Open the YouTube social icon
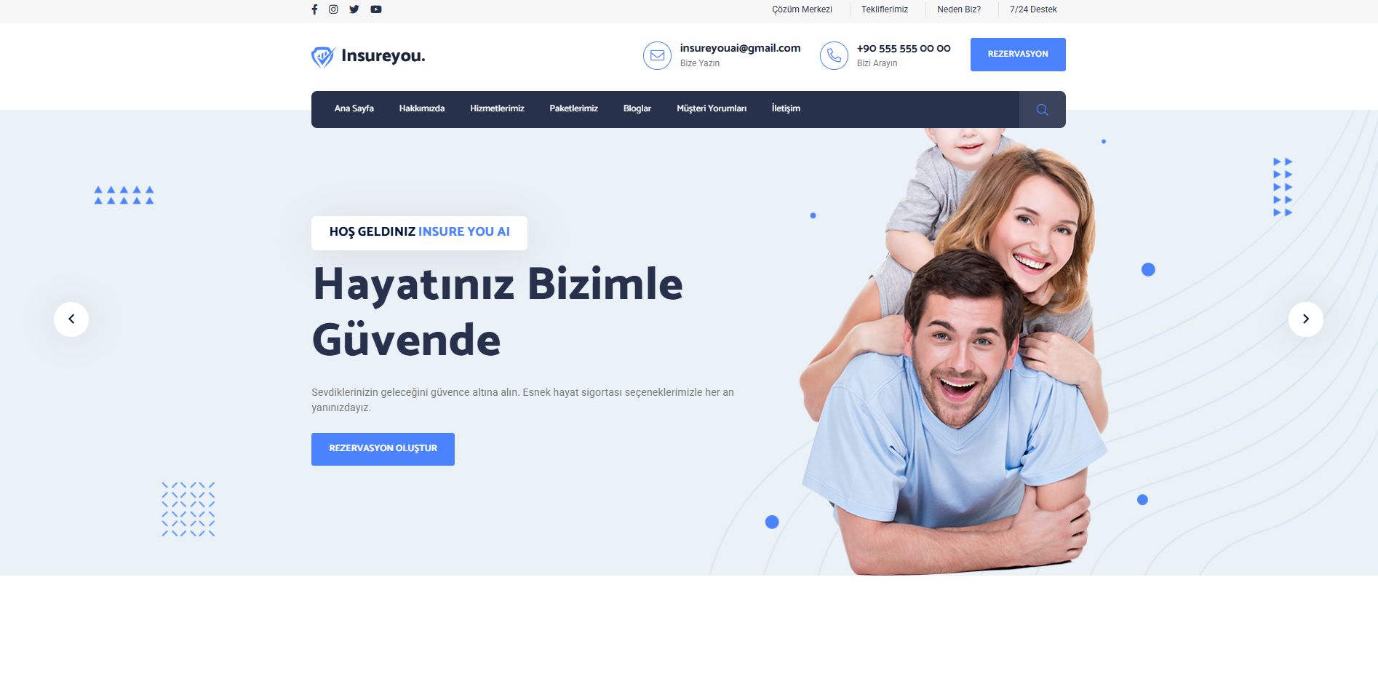This screenshot has height=684, width=1378. [x=376, y=9]
